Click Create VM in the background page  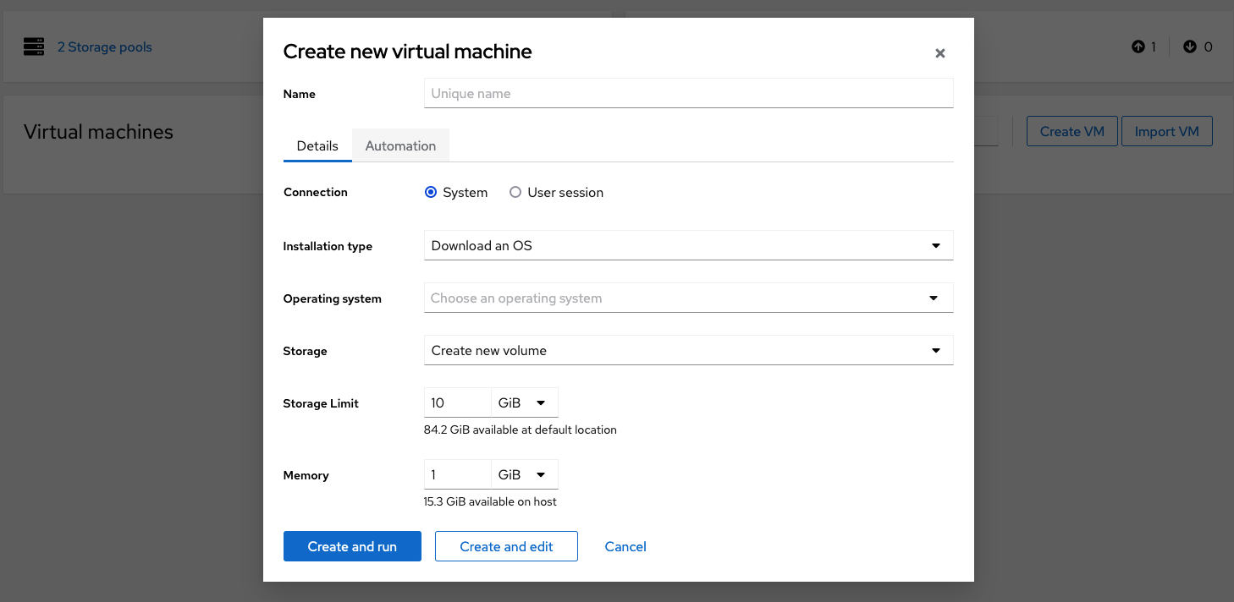(1072, 131)
